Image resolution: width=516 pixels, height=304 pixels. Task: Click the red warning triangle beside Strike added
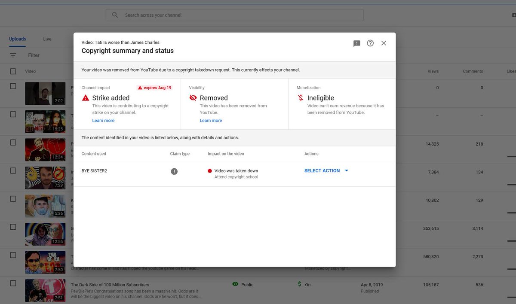pyautogui.click(x=86, y=98)
